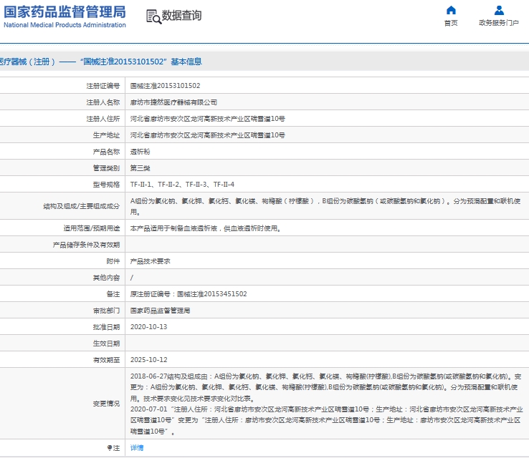Select 审批部门 value 国家药品监督管理局

pyautogui.click(x=160, y=311)
